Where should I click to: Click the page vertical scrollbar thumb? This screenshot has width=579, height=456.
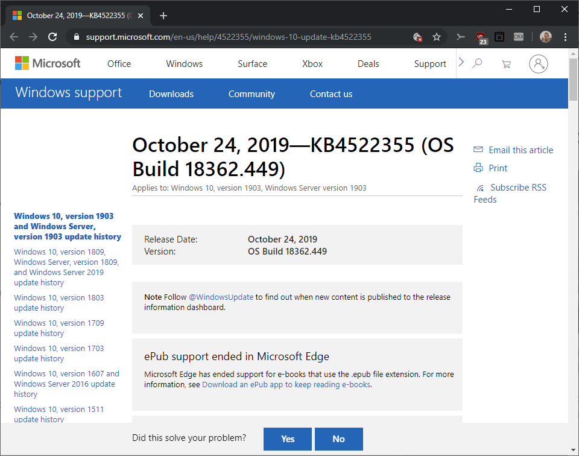point(573,78)
